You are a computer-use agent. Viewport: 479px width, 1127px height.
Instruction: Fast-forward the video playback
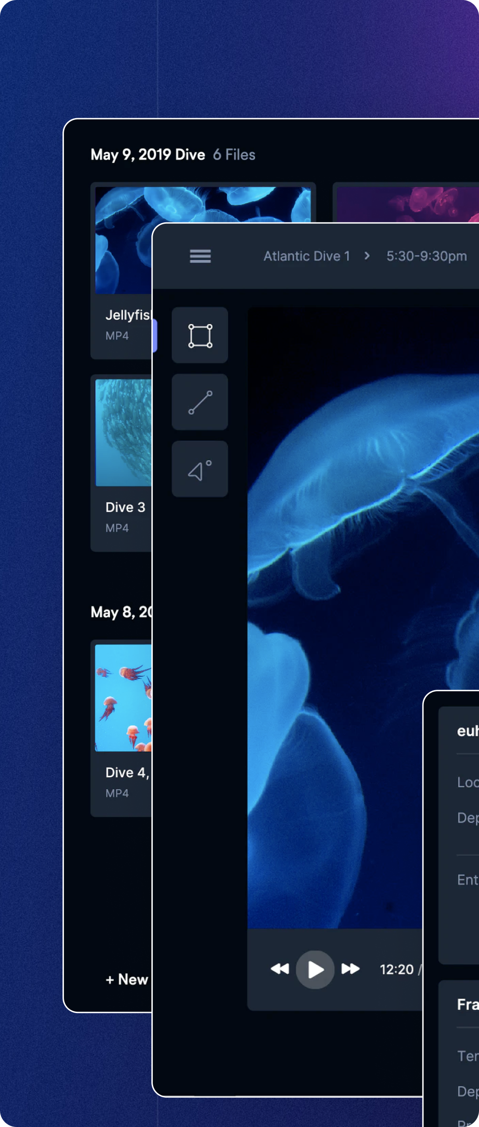[350, 969]
